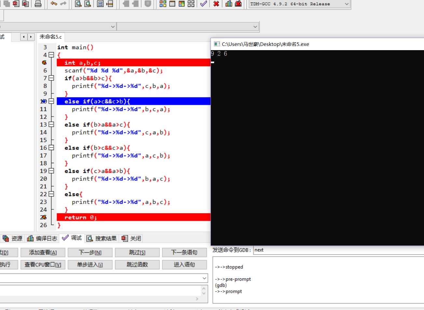This screenshot has height=310, width=424.
Task: Collapse the if block fold at line 7
Action: 51,78
